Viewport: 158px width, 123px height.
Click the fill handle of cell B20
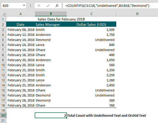[66, 118]
